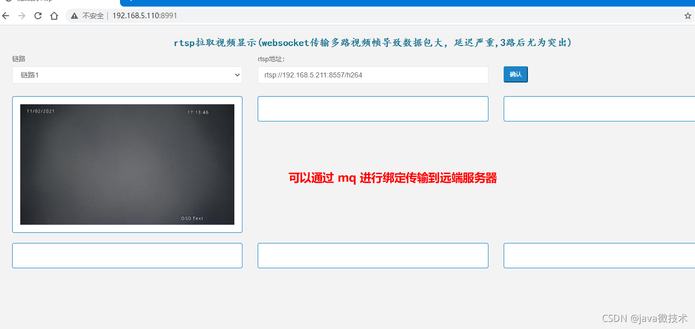Focus the rtsp地址 input field
This screenshot has height=329, width=695.
(373, 75)
